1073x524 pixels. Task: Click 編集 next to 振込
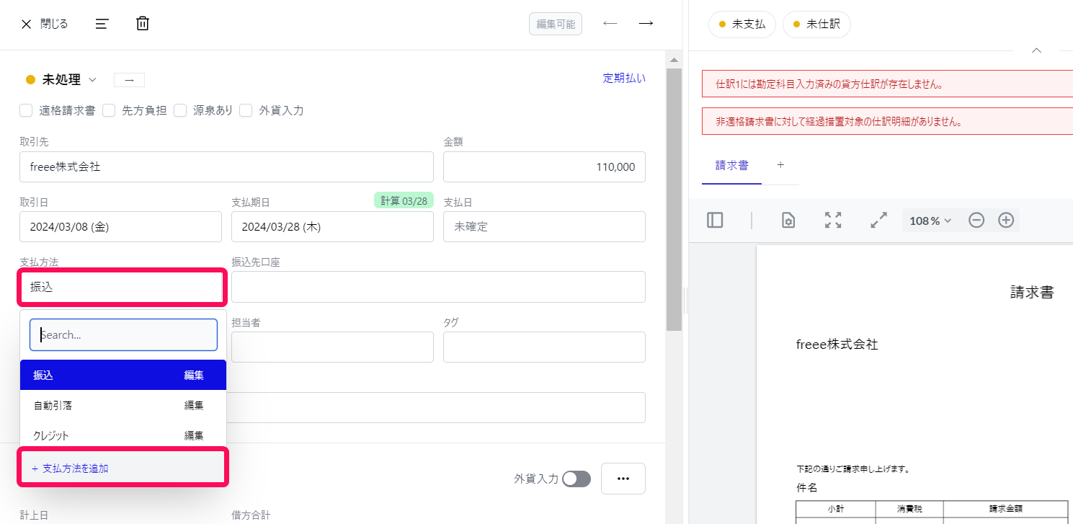click(194, 375)
